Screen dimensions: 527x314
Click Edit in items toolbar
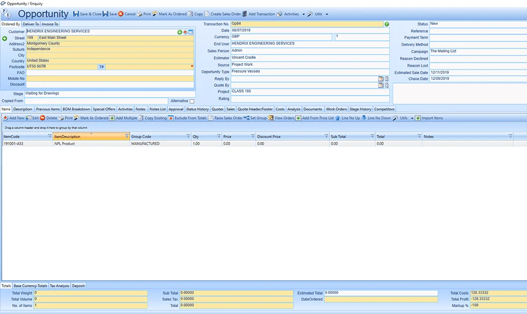33,118
